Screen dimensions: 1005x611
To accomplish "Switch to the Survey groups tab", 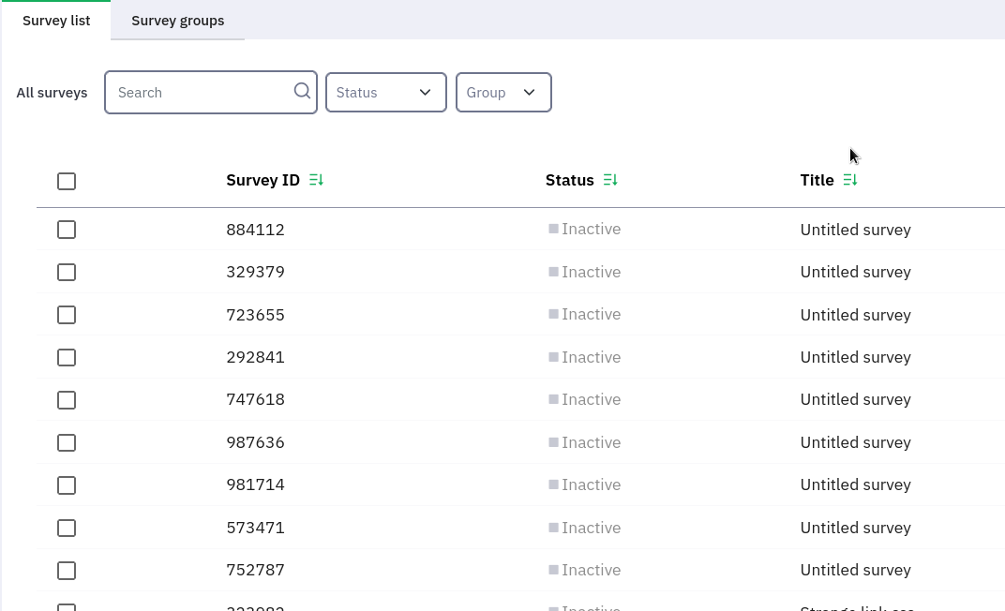I will click(x=177, y=21).
